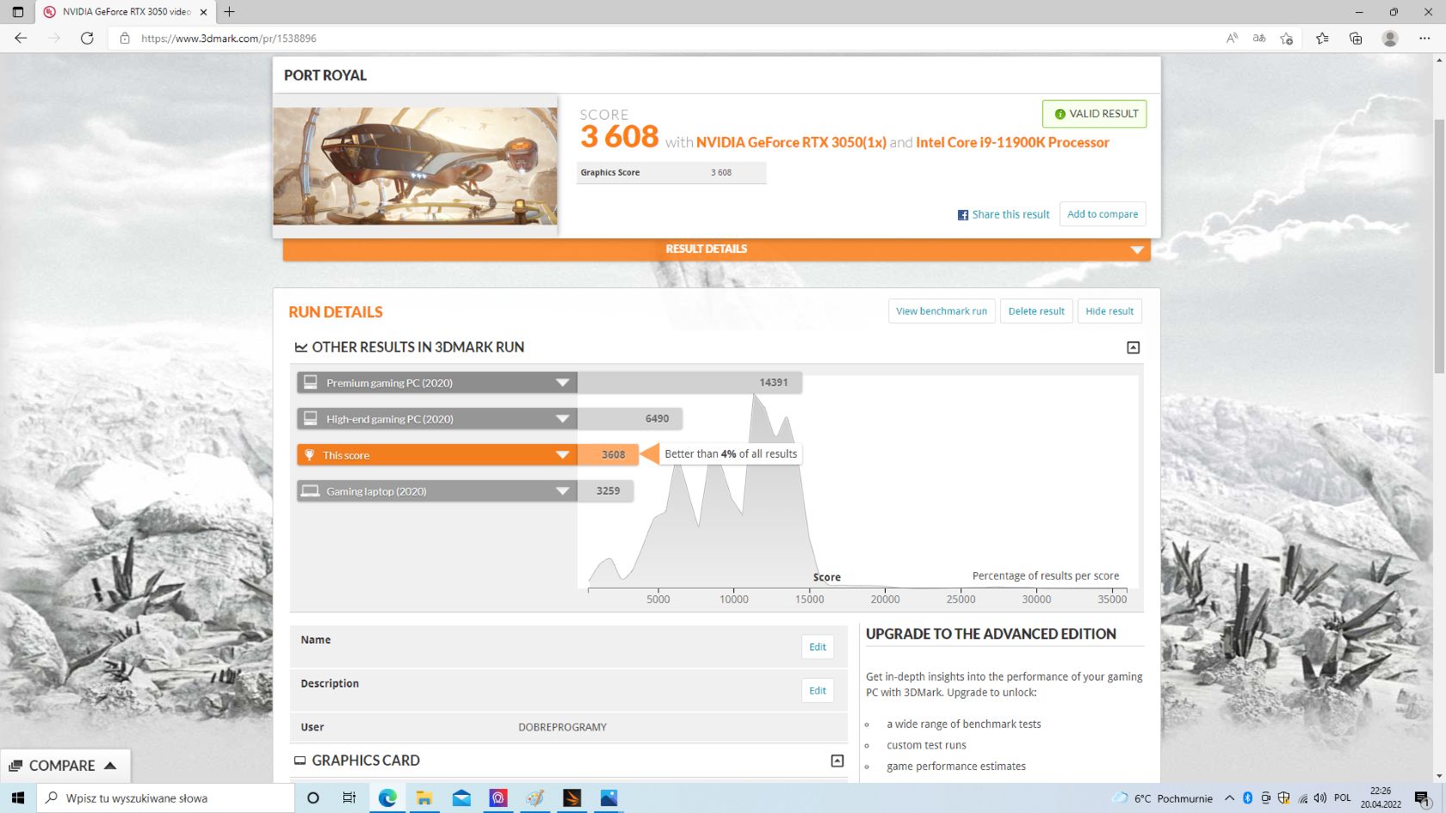The height and width of the screenshot is (813, 1446).
Task: Reload the 3DMark results page
Action: (86, 38)
